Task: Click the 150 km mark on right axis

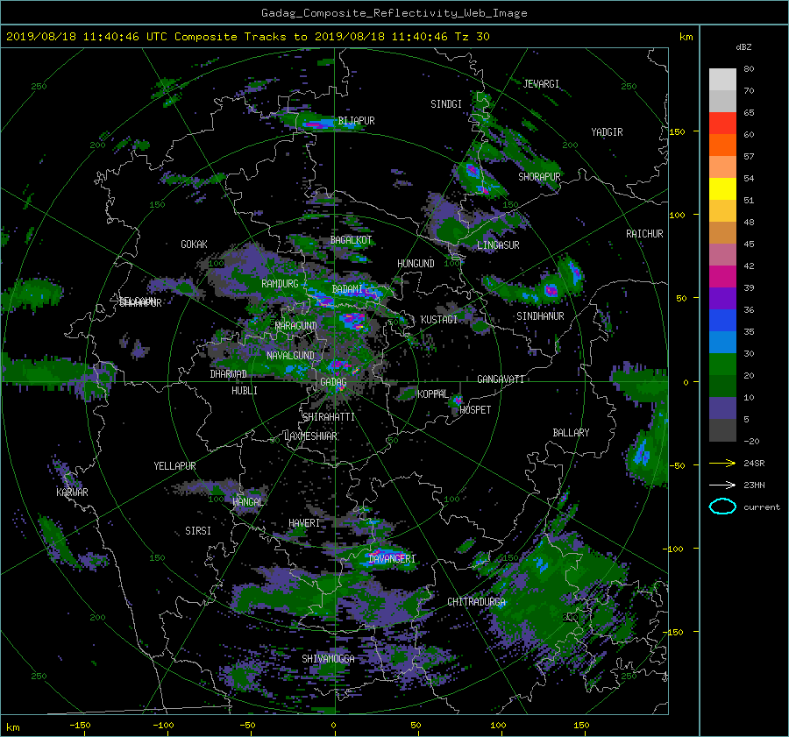Action: point(678,131)
